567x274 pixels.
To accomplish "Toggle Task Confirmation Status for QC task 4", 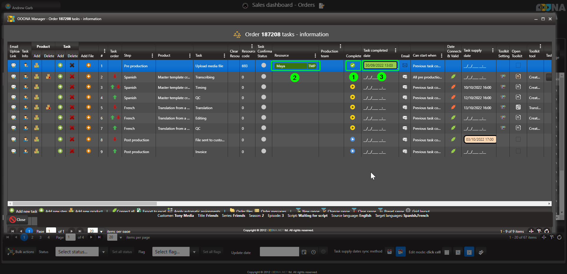I will (x=264, y=97).
